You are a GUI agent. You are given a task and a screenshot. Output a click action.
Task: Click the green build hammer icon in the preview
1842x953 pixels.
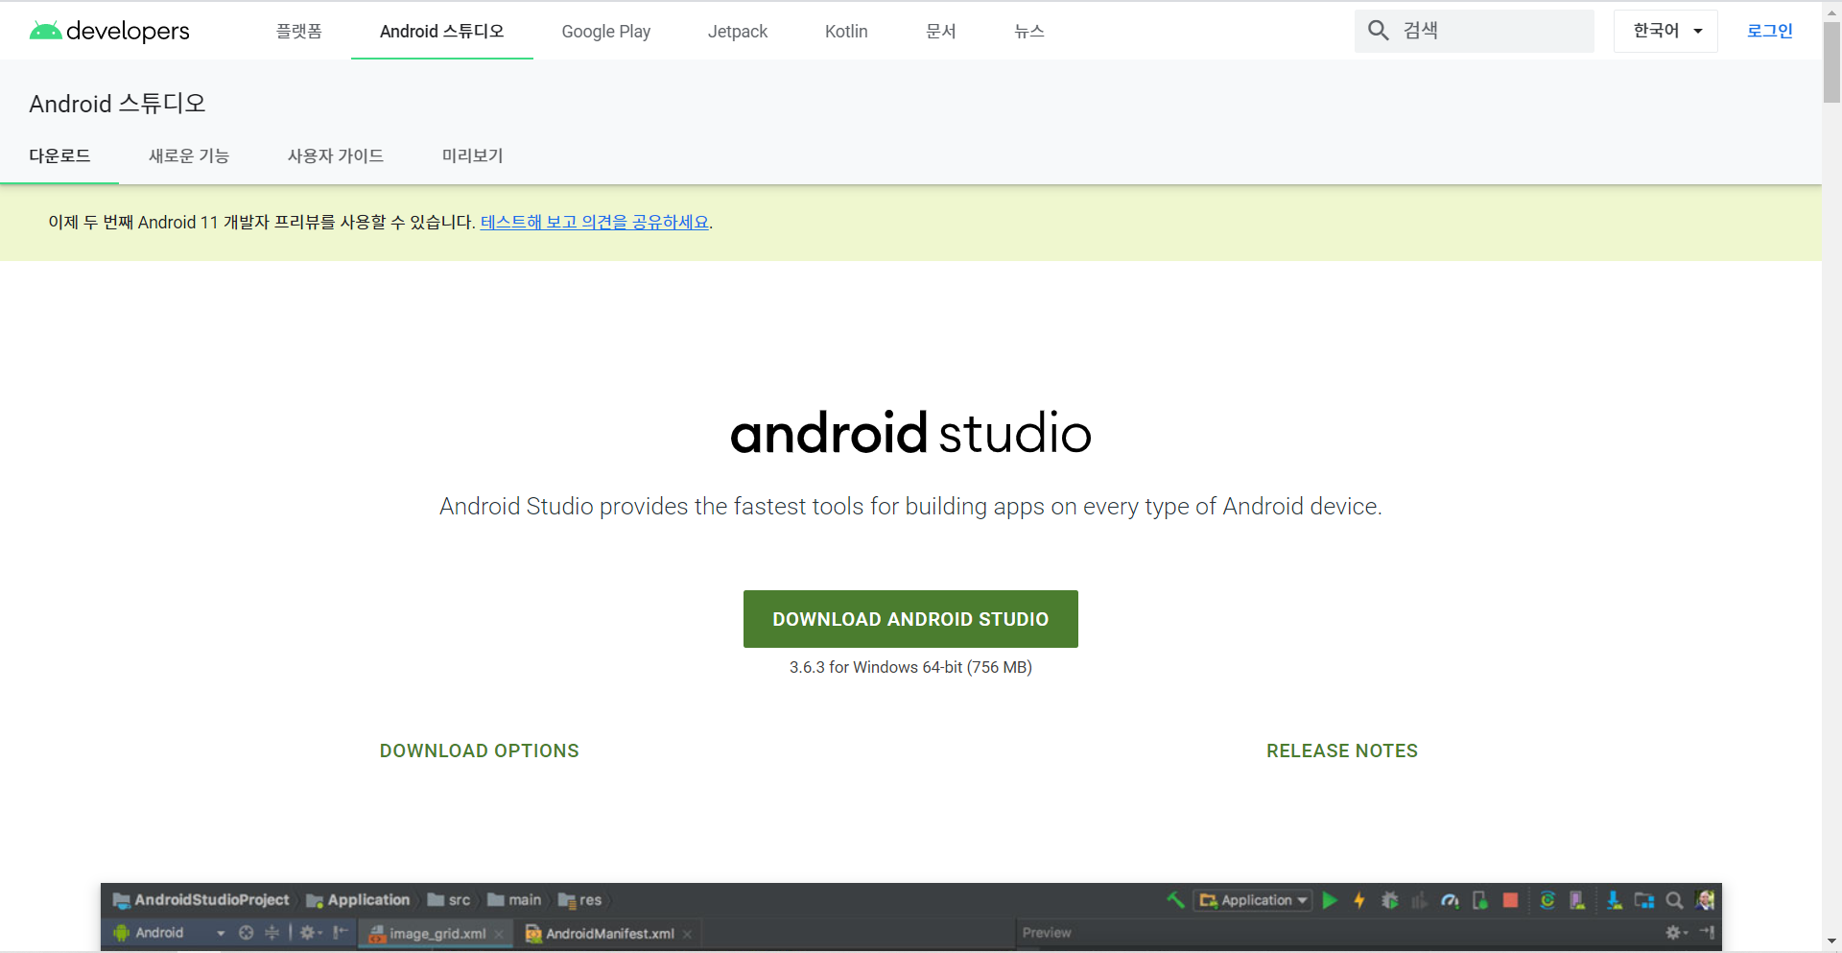[1175, 899]
